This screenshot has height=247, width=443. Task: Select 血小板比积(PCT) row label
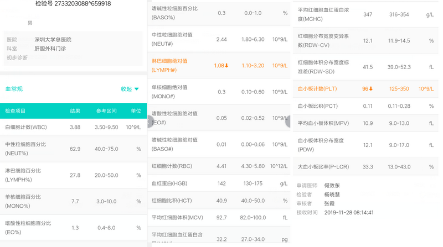(318, 106)
